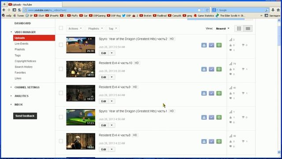
Task: Open analytics bar icon for Spyro часть2
Action: click(x=230, y=40)
